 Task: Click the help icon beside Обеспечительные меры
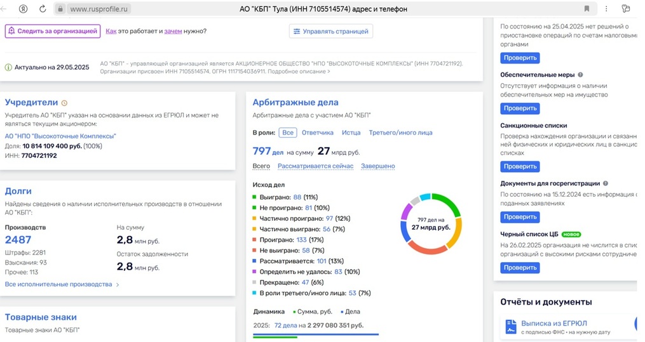[580, 75]
